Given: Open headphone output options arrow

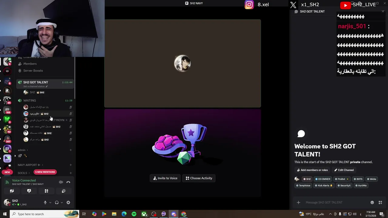Looking at the screenshot, I should [62, 203].
